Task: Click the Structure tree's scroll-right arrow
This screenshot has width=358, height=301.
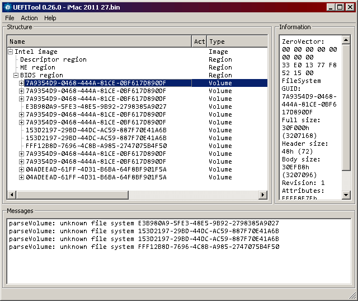Action: [x=263, y=195]
